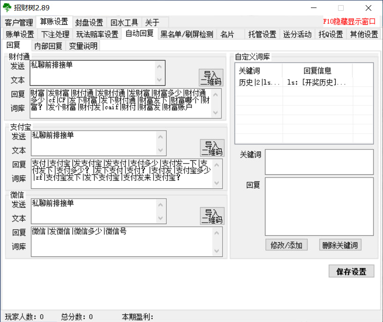
Task: Click scroll up arrow in 支付宝 发送文本 box
Action: [x=161, y=136]
